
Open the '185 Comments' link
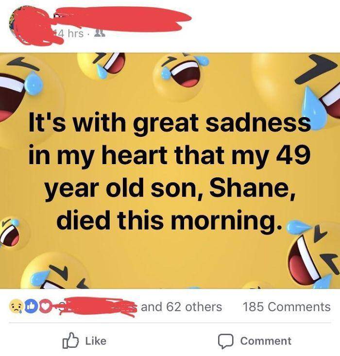coord(287,307)
